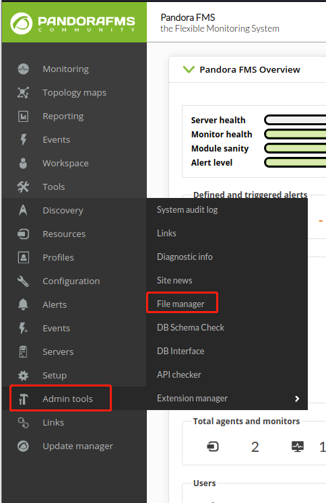This screenshot has height=503, width=326.
Task: Open File manager from Admin tools
Action: [x=181, y=304]
